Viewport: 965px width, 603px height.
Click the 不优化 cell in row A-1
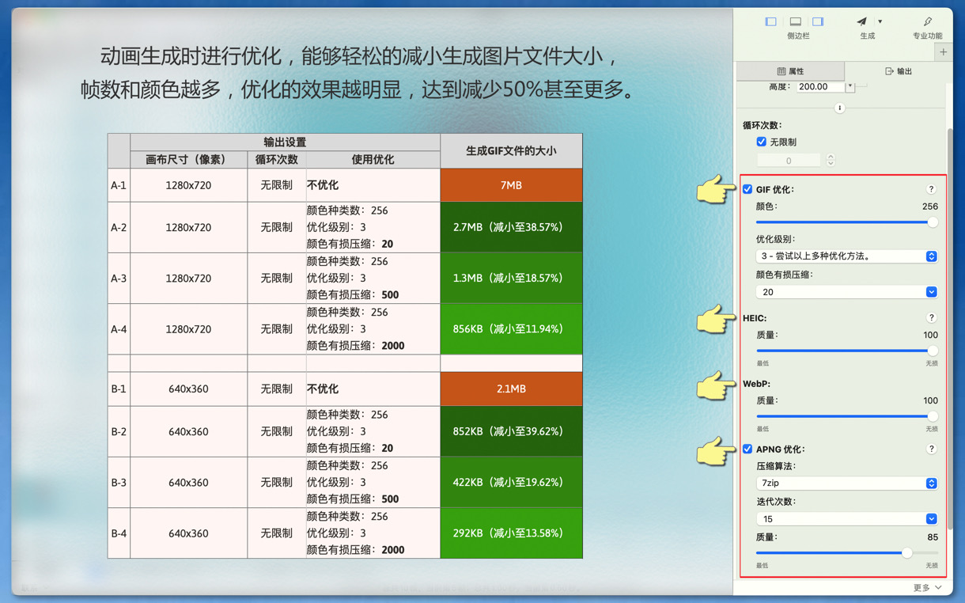point(373,185)
